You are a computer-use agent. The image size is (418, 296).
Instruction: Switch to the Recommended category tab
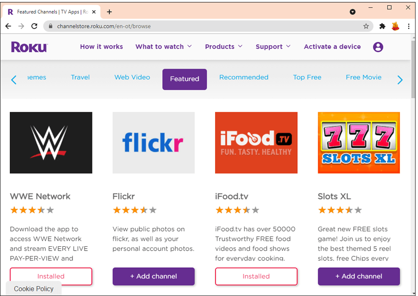tap(243, 77)
